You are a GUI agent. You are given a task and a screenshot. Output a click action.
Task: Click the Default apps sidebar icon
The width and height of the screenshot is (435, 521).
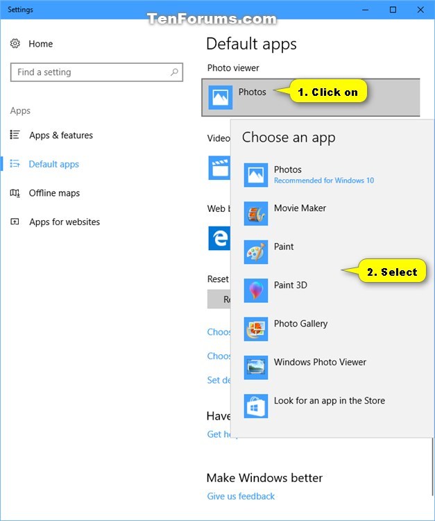click(x=15, y=164)
